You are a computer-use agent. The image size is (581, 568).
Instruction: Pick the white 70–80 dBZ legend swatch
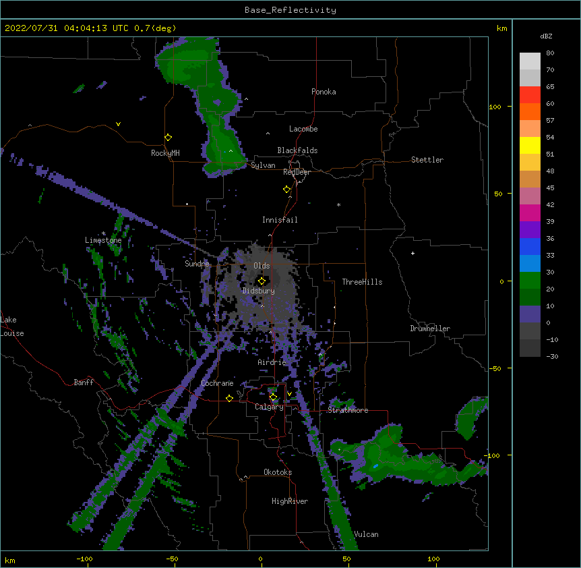[x=530, y=61]
